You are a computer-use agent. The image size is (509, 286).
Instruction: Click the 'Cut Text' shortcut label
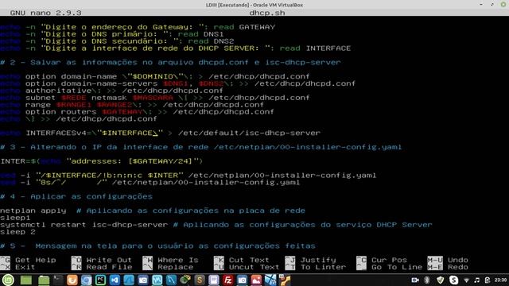click(x=249, y=260)
